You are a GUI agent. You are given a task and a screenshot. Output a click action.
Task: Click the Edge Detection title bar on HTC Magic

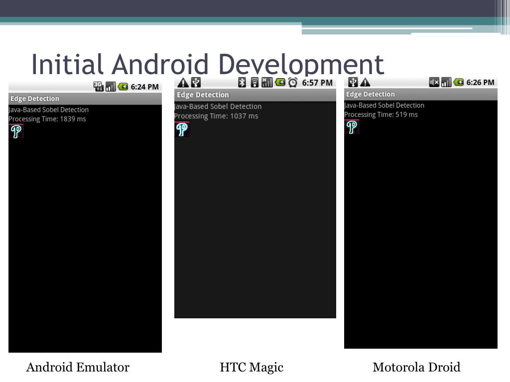coord(255,95)
